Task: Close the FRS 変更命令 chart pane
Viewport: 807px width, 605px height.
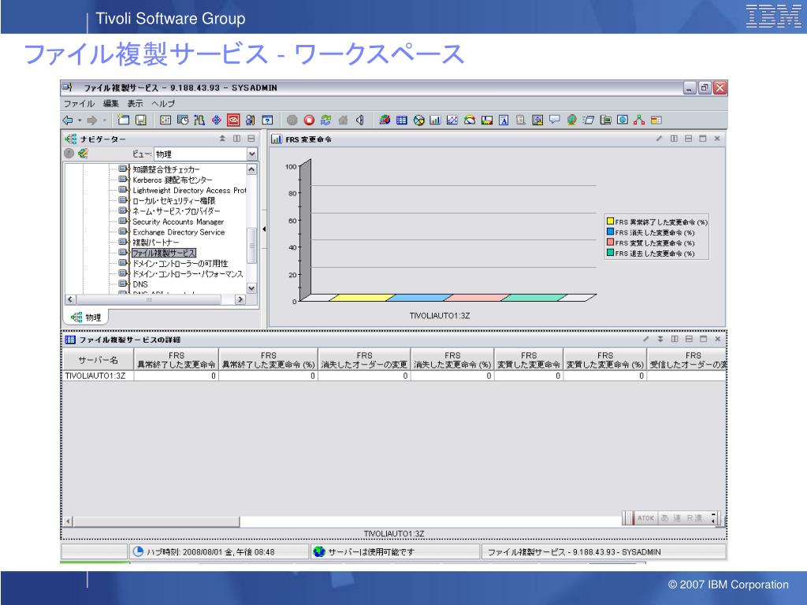Action: (717, 139)
